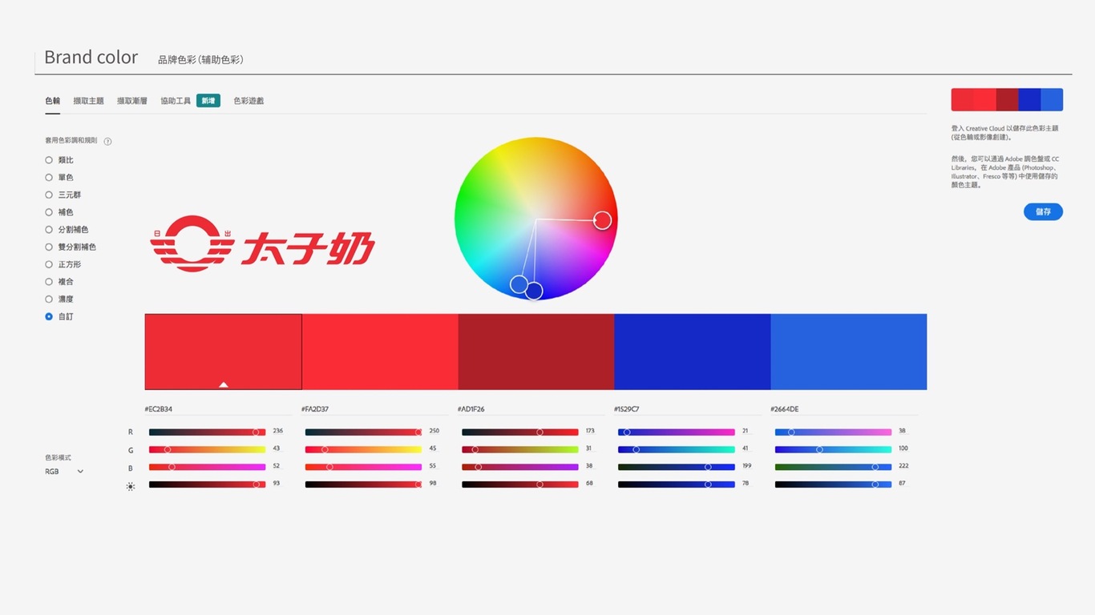The height and width of the screenshot is (615, 1095).
Task: Click the B slider with value 222
Action: [x=832, y=467]
